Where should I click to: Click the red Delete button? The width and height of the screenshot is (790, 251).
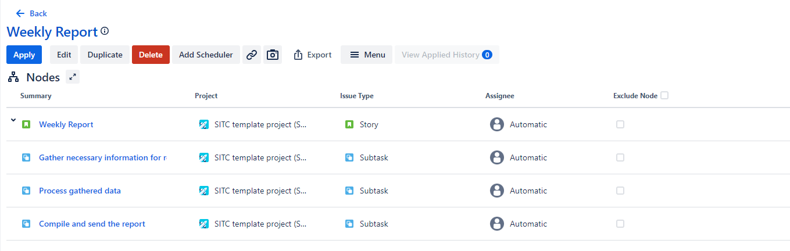[151, 55]
